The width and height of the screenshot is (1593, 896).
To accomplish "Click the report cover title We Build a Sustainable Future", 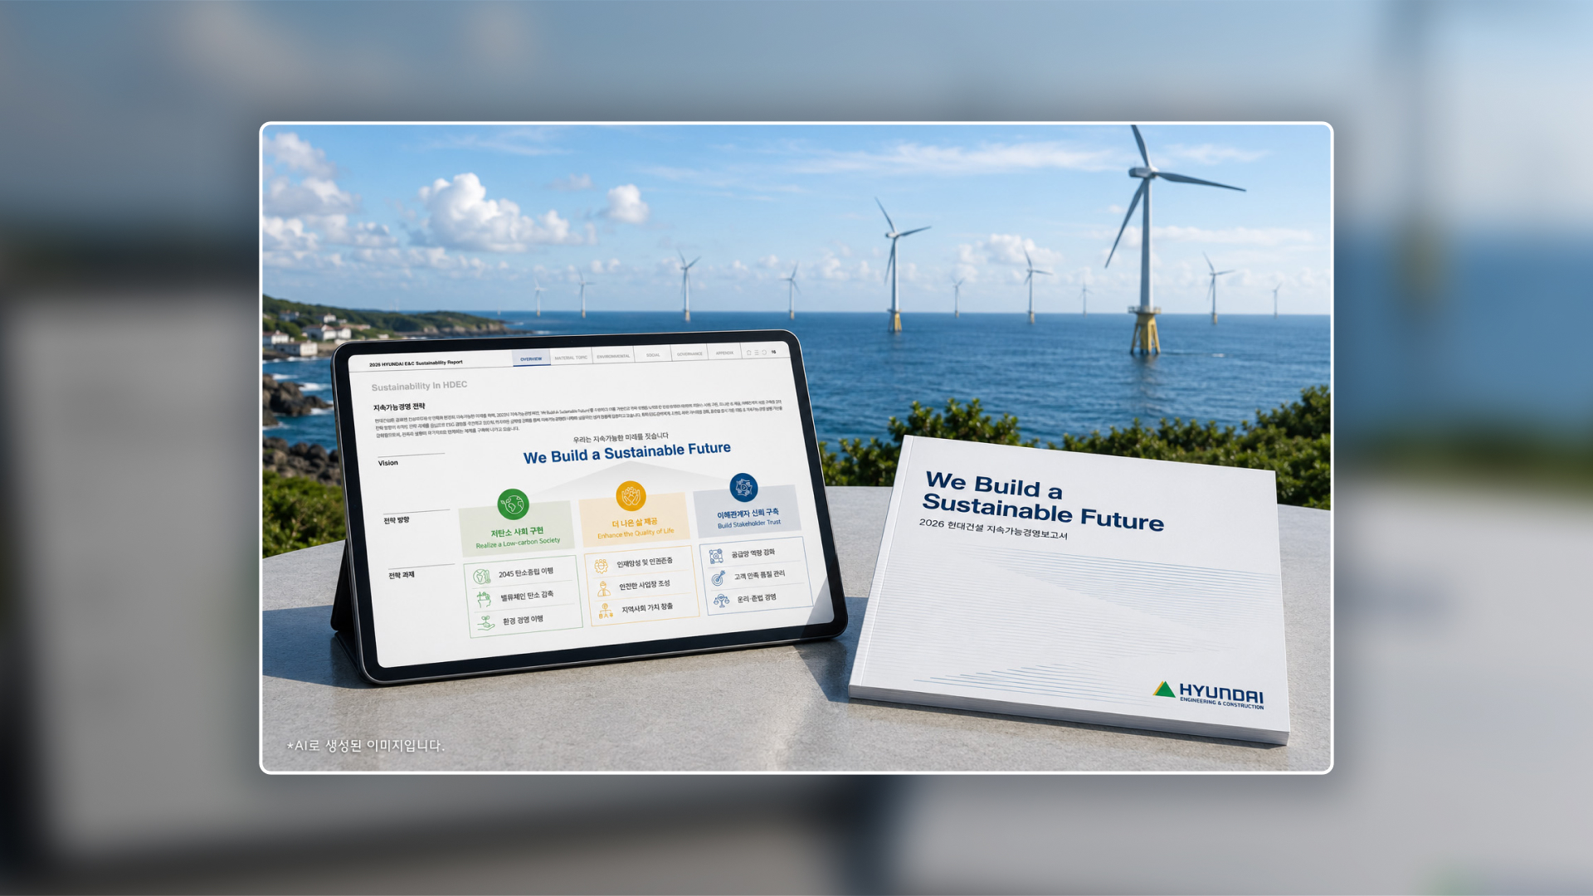I will [x=1044, y=502].
